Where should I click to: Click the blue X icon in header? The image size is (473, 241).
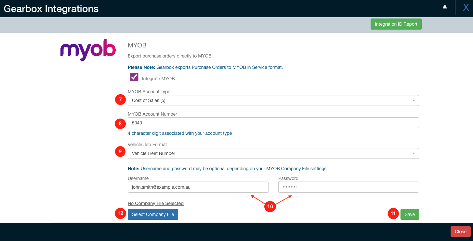pos(466,7)
